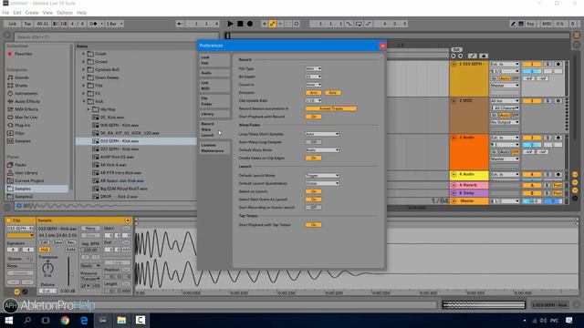The height and width of the screenshot is (328, 584).
Task: Click the 3 Audio orange track header
Action: tap(469, 152)
